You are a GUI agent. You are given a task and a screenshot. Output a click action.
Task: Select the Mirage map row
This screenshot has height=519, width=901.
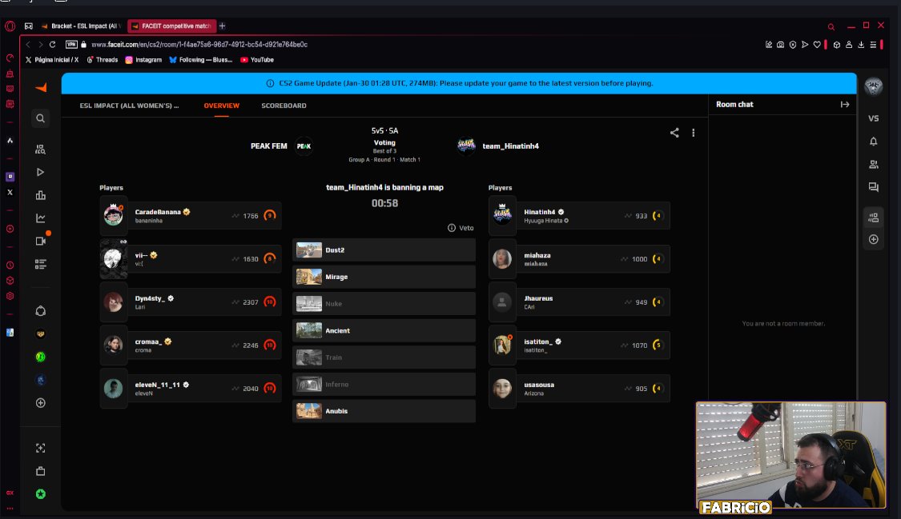(x=384, y=277)
